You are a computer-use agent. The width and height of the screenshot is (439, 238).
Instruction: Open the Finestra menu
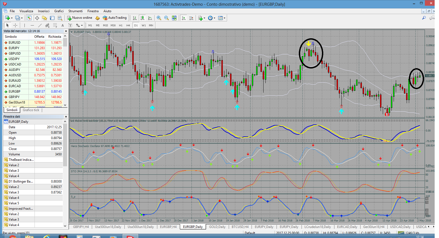tap(93, 11)
